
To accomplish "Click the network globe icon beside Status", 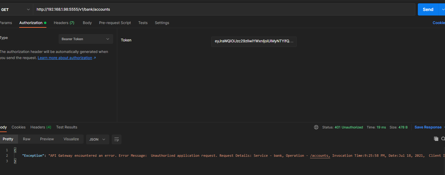I will click(316, 127).
